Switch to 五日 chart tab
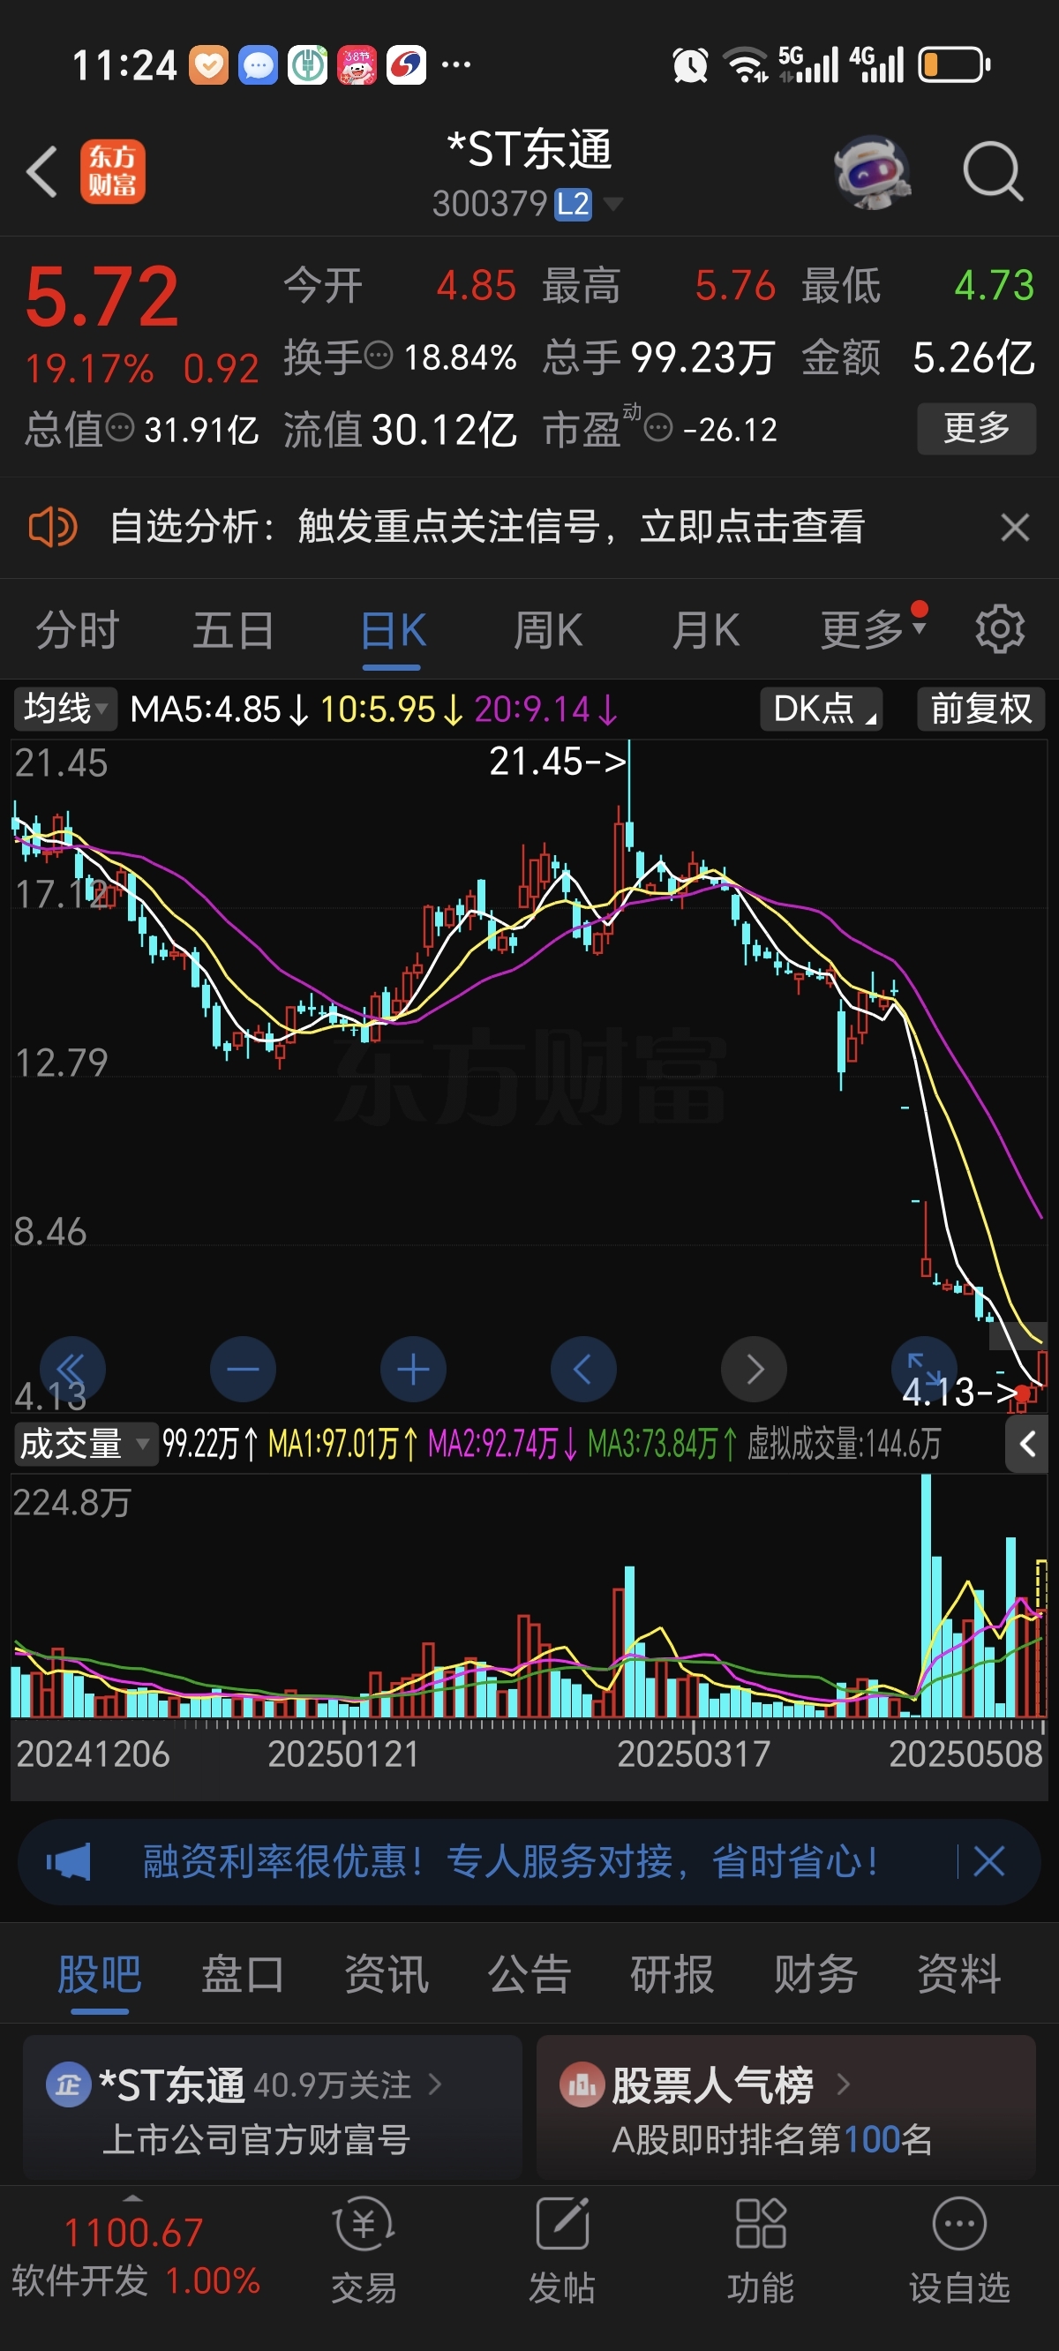This screenshot has width=1059, height=2351. (x=234, y=630)
